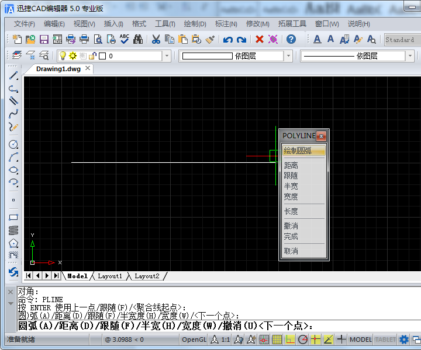The image size is (421, 350).
Task: Open the 编辑(E) menu
Action: pos(54,24)
